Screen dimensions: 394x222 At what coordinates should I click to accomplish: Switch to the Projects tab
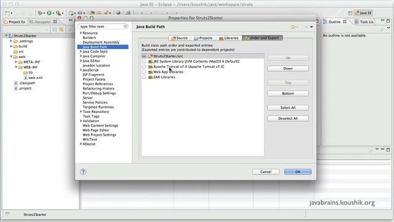tap(203, 38)
